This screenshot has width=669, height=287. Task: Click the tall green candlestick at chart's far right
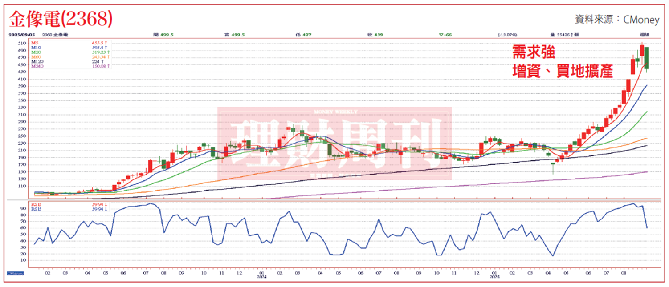646,58
